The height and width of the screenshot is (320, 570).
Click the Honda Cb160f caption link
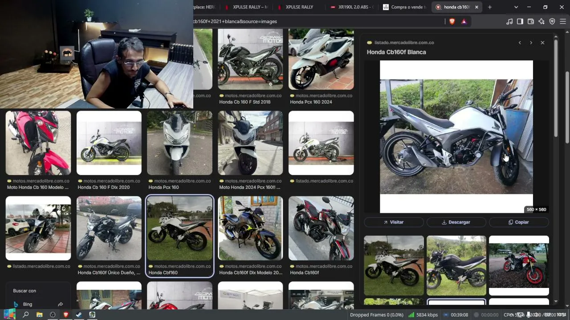[x=305, y=273]
